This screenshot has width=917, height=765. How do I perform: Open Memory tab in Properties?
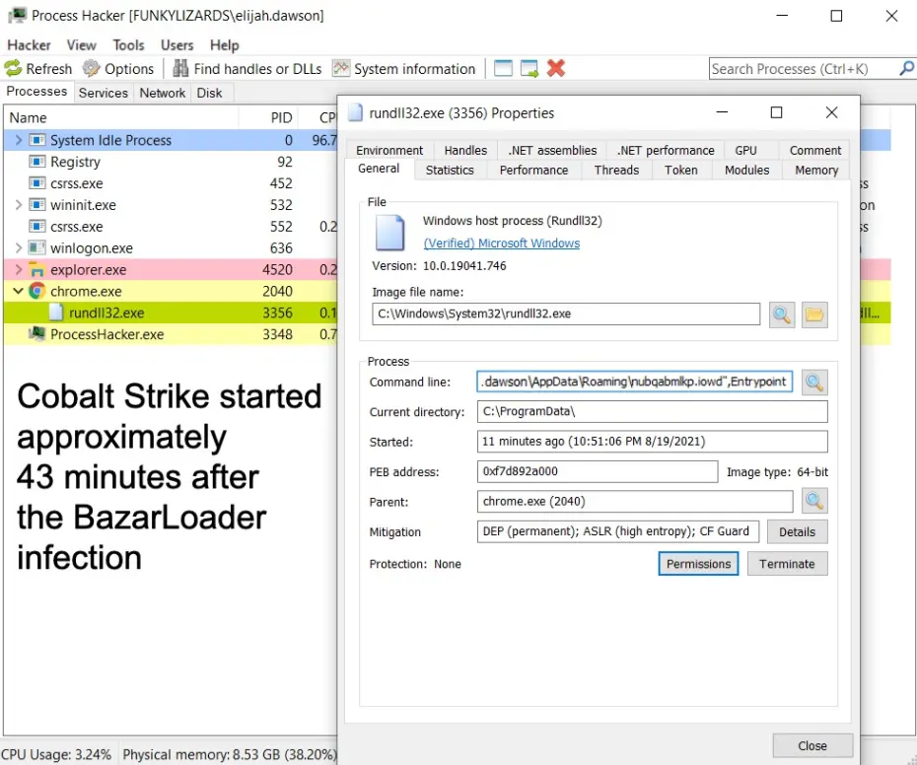[816, 171]
